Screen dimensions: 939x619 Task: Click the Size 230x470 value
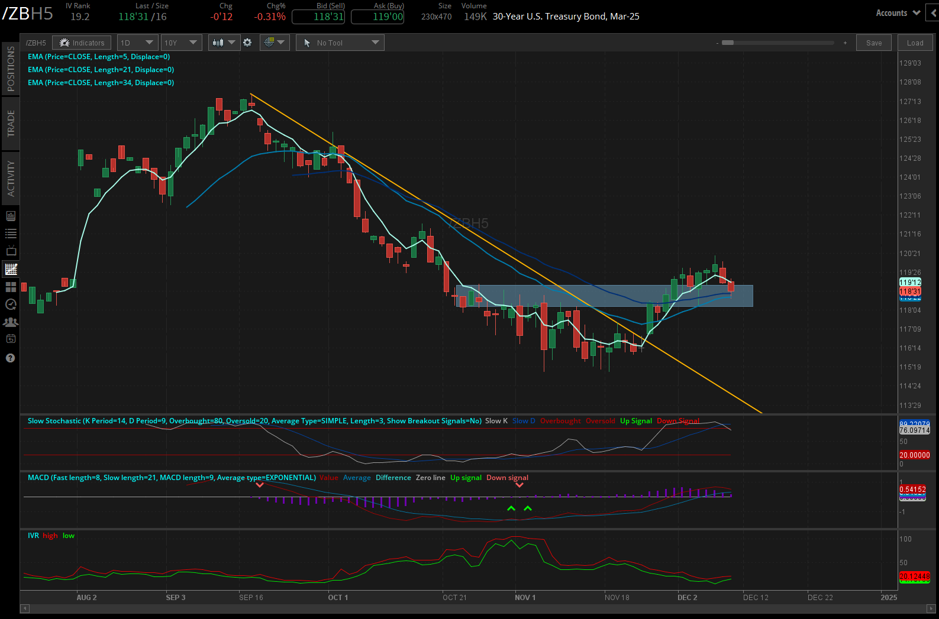pos(436,17)
